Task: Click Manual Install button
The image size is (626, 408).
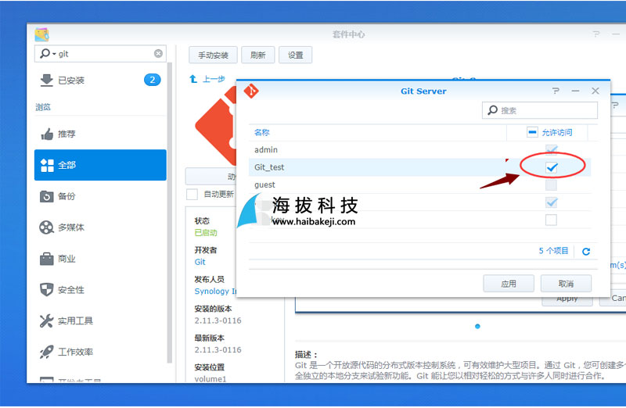Action: 213,55
